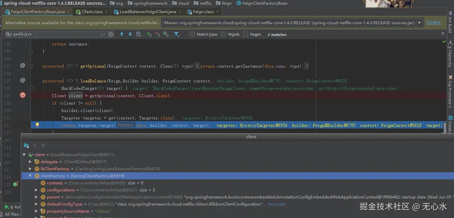Open the search filter funnel icon
Image resolution: width=454 pixels, height=218 pixels.
176,34
